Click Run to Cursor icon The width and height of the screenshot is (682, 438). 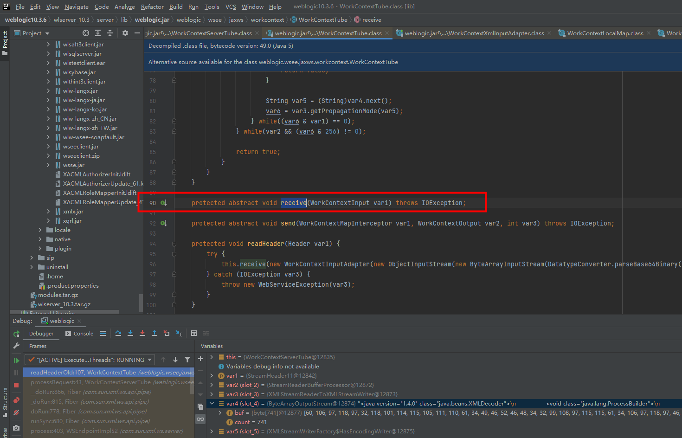coord(179,334)
